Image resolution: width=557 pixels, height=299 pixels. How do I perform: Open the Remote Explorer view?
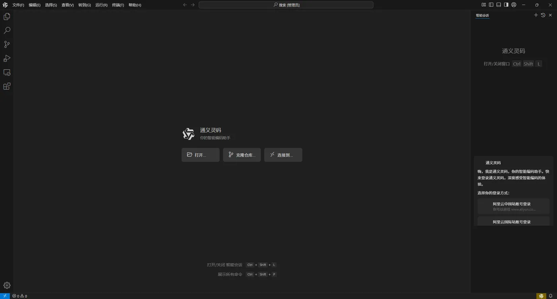(x=7, y=72)
